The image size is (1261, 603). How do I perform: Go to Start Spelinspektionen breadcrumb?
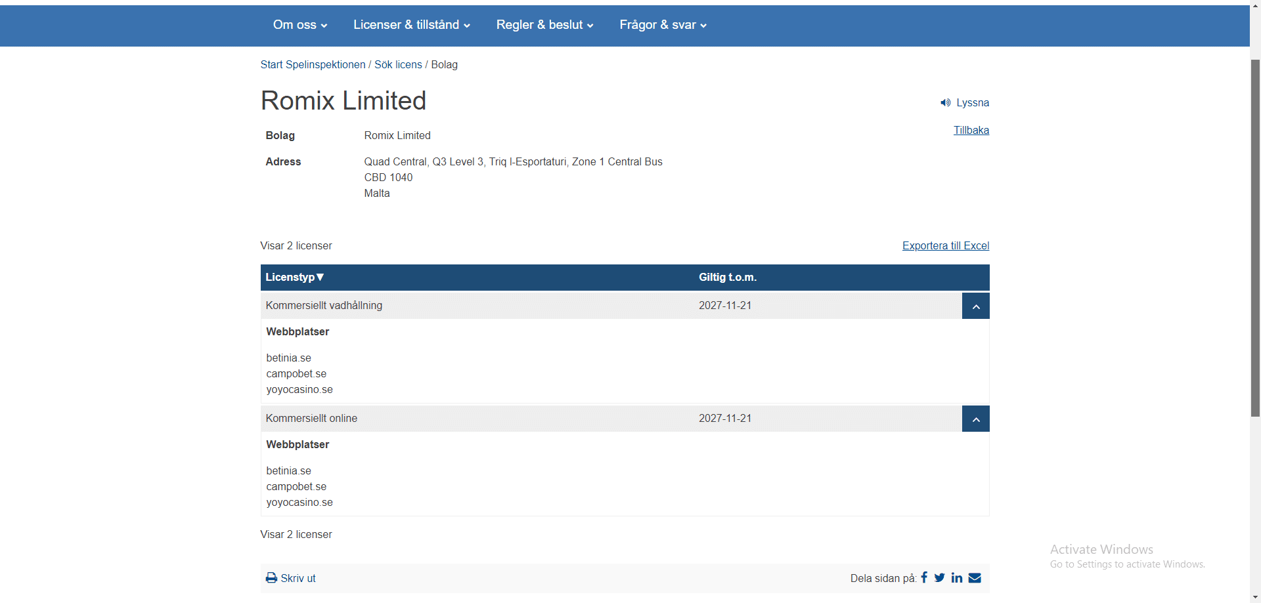coord(313,65)
